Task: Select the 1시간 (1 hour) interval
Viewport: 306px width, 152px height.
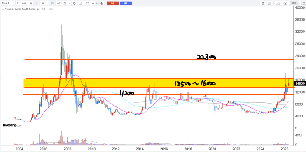Action: pos(23,3)
